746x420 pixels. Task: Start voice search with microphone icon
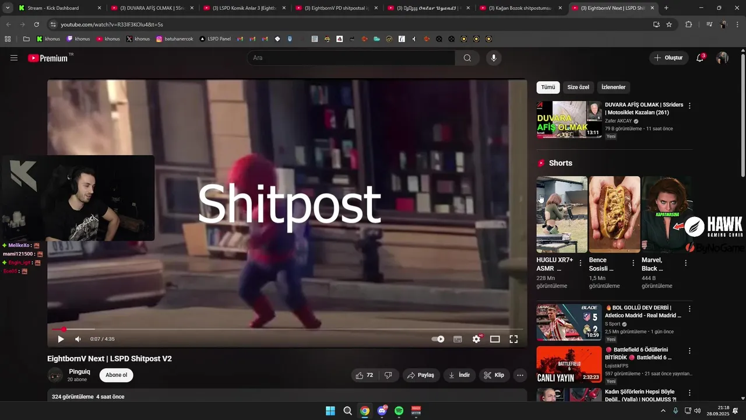click(x=494, y=58)
